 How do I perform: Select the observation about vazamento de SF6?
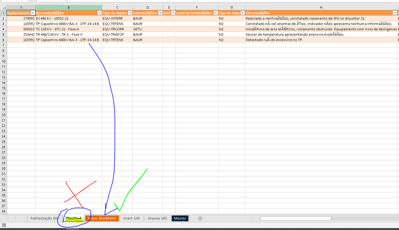[321, 18]
